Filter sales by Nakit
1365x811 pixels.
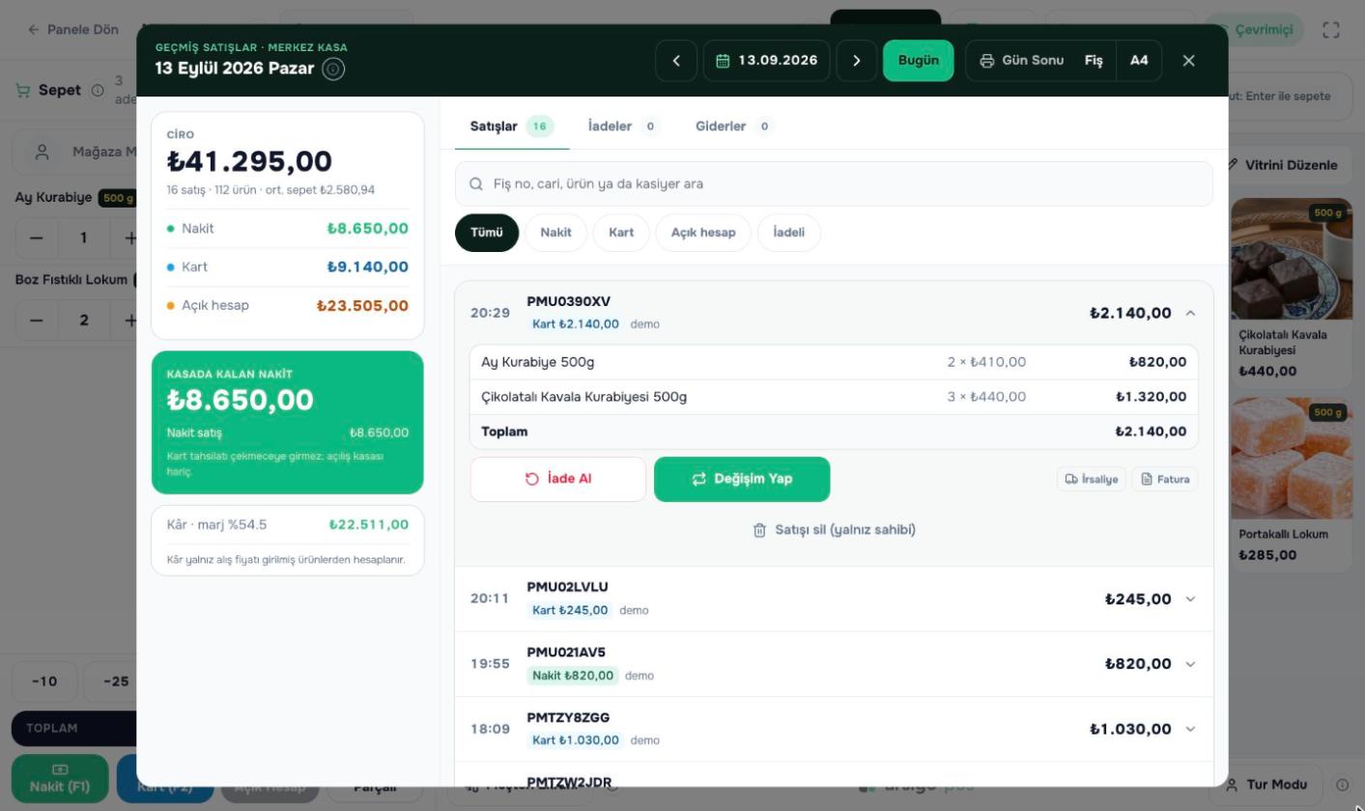pos(556,233)
